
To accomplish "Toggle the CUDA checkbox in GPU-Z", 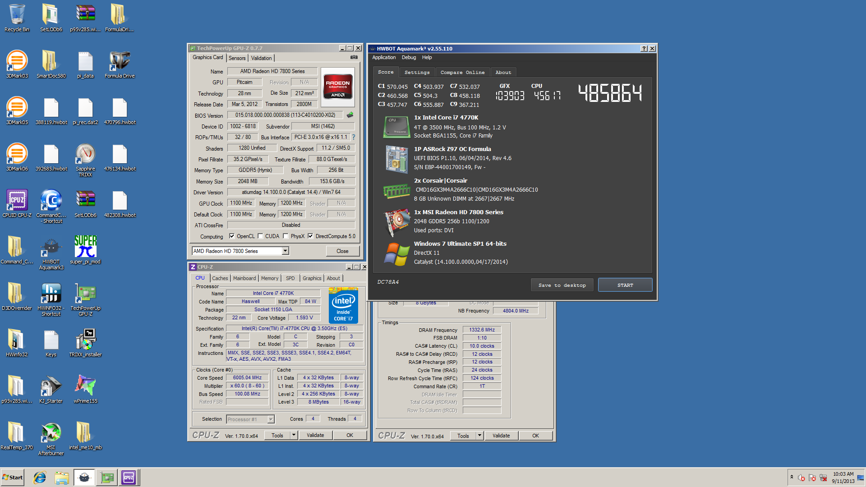I will [260, 236].
